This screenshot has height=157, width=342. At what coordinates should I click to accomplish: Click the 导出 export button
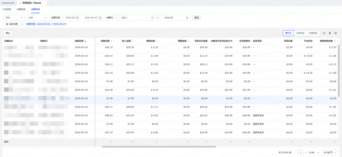[x=8, y=33]
